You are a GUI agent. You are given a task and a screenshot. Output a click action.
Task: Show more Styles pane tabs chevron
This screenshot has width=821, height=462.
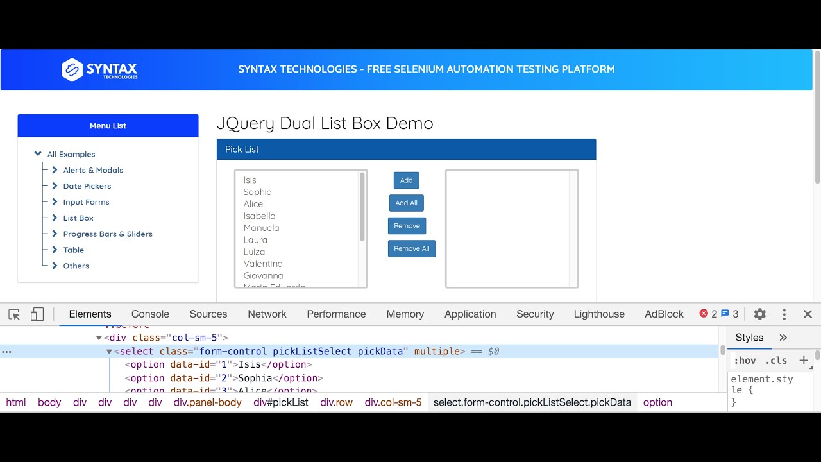783,338
